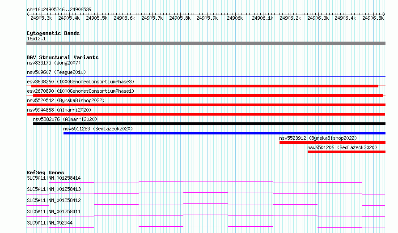Click the magenta line of NM_001258414
This screenshot has width=398, height=233.
[206, 182]
